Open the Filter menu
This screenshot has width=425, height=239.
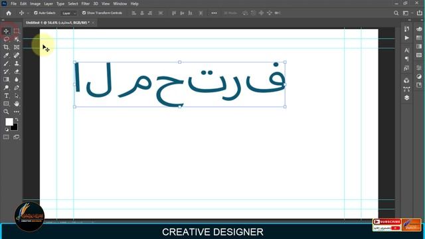pos(86,4)
